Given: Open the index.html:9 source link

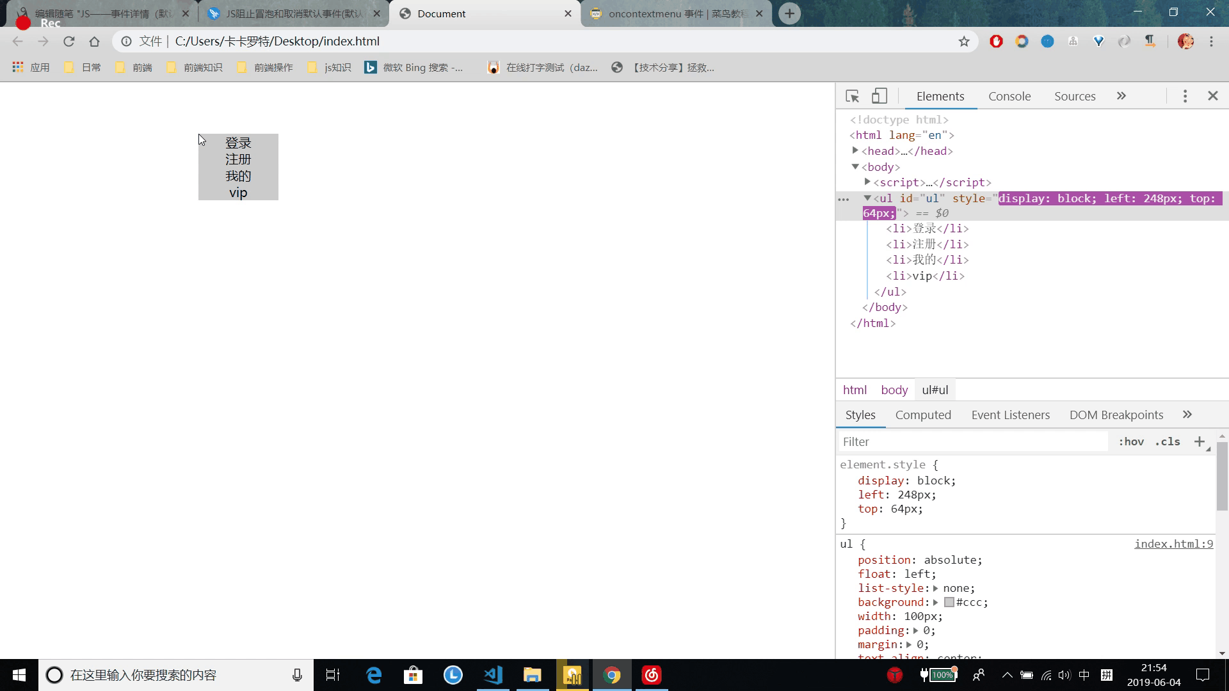Looking at the screenshot, I should 1173,544.
